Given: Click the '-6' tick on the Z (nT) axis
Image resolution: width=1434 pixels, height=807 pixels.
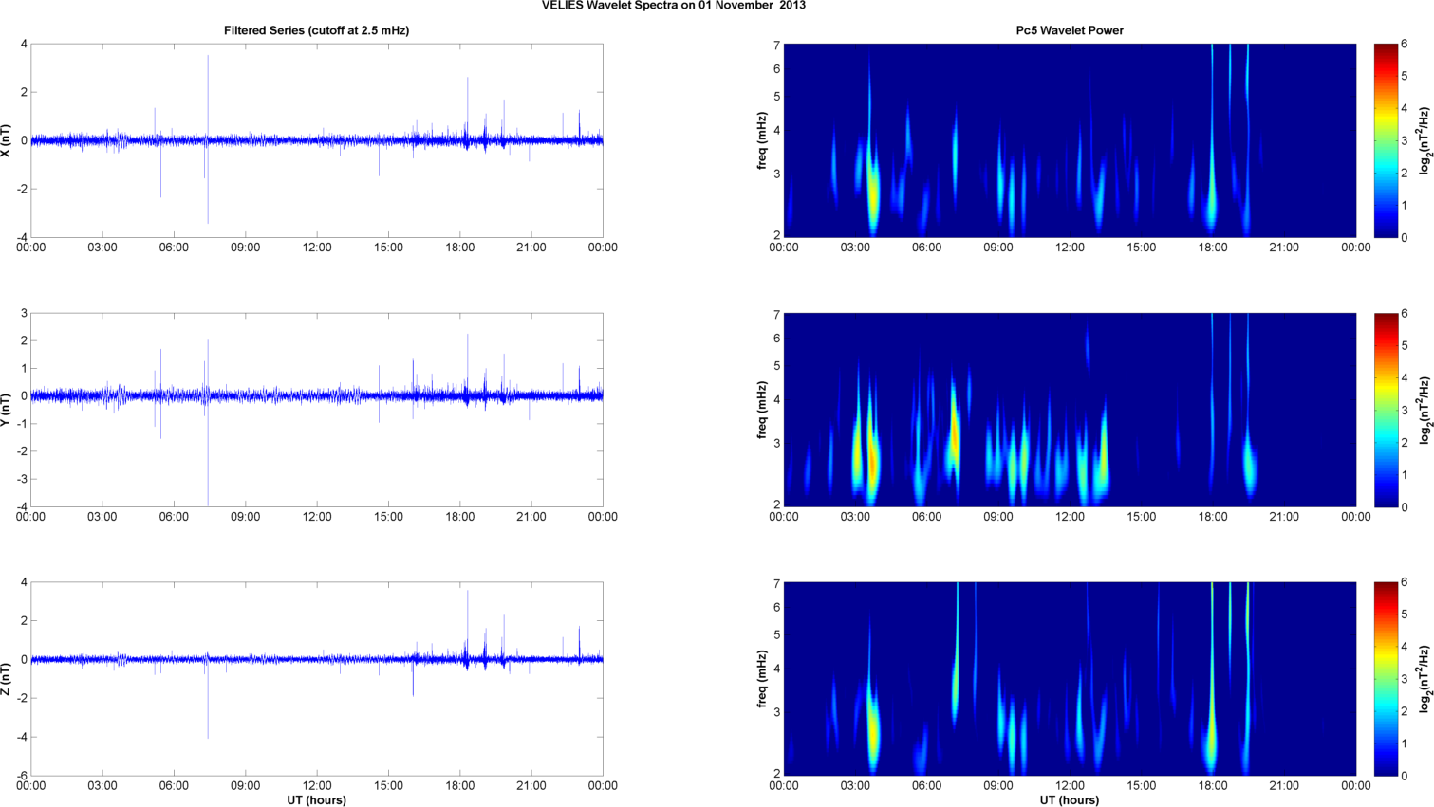Looking at the screenshot, I should tap(21, 776).
